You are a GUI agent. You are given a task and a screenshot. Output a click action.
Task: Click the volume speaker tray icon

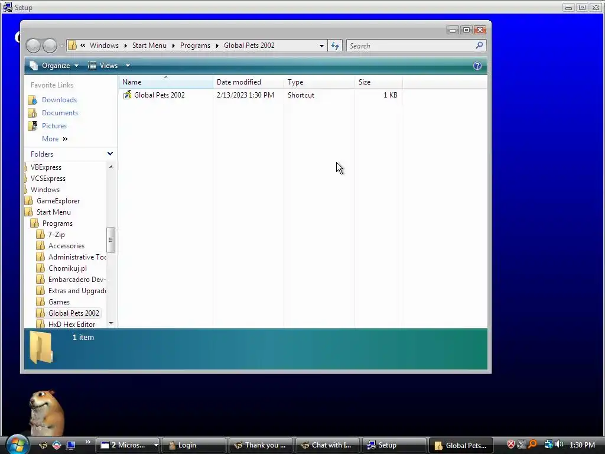(x=560, y=445)
